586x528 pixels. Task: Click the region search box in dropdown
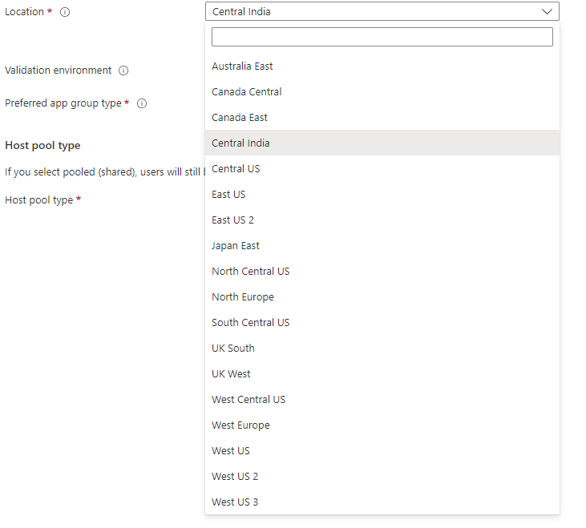point(382,37)
